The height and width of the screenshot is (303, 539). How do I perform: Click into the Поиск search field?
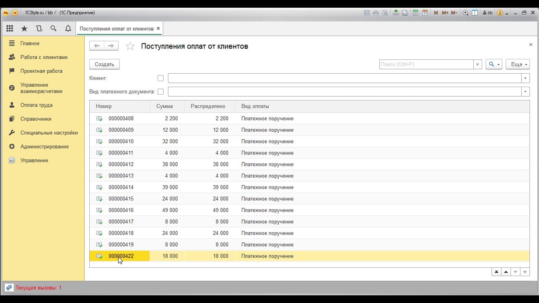426,64
